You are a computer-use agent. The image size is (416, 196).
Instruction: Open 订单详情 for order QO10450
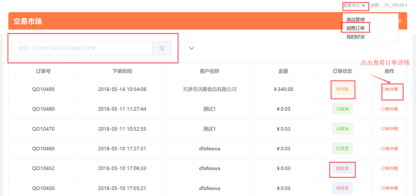tap(389, 188)
